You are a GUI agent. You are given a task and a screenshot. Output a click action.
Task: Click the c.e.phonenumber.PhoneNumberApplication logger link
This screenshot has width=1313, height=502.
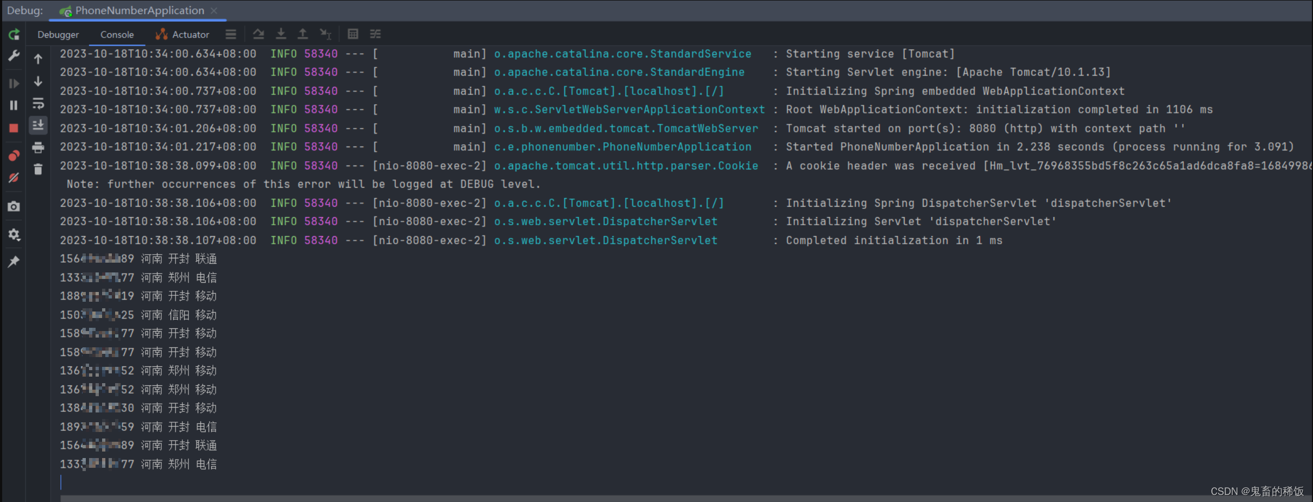[622, 147]
